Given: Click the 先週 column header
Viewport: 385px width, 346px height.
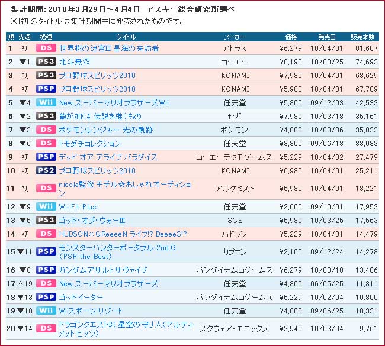Looking at the screenshot, I should (24, 37).
